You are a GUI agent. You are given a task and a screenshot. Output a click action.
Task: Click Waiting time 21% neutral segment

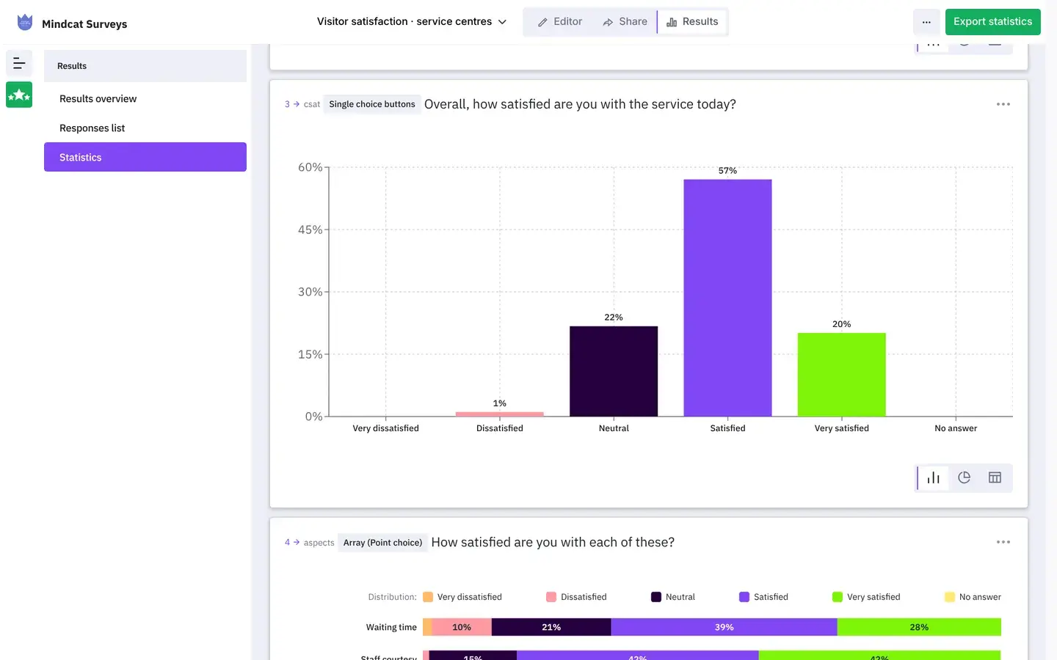551,627
